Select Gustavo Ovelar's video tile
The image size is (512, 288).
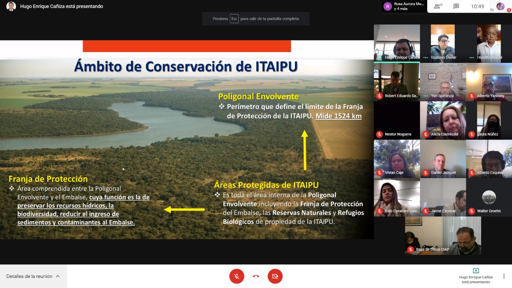point(443,44)
